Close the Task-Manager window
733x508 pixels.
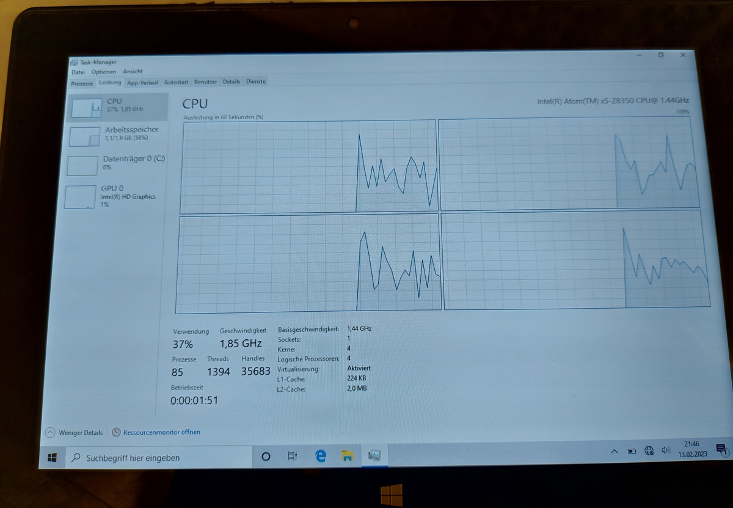click(683, 55)
